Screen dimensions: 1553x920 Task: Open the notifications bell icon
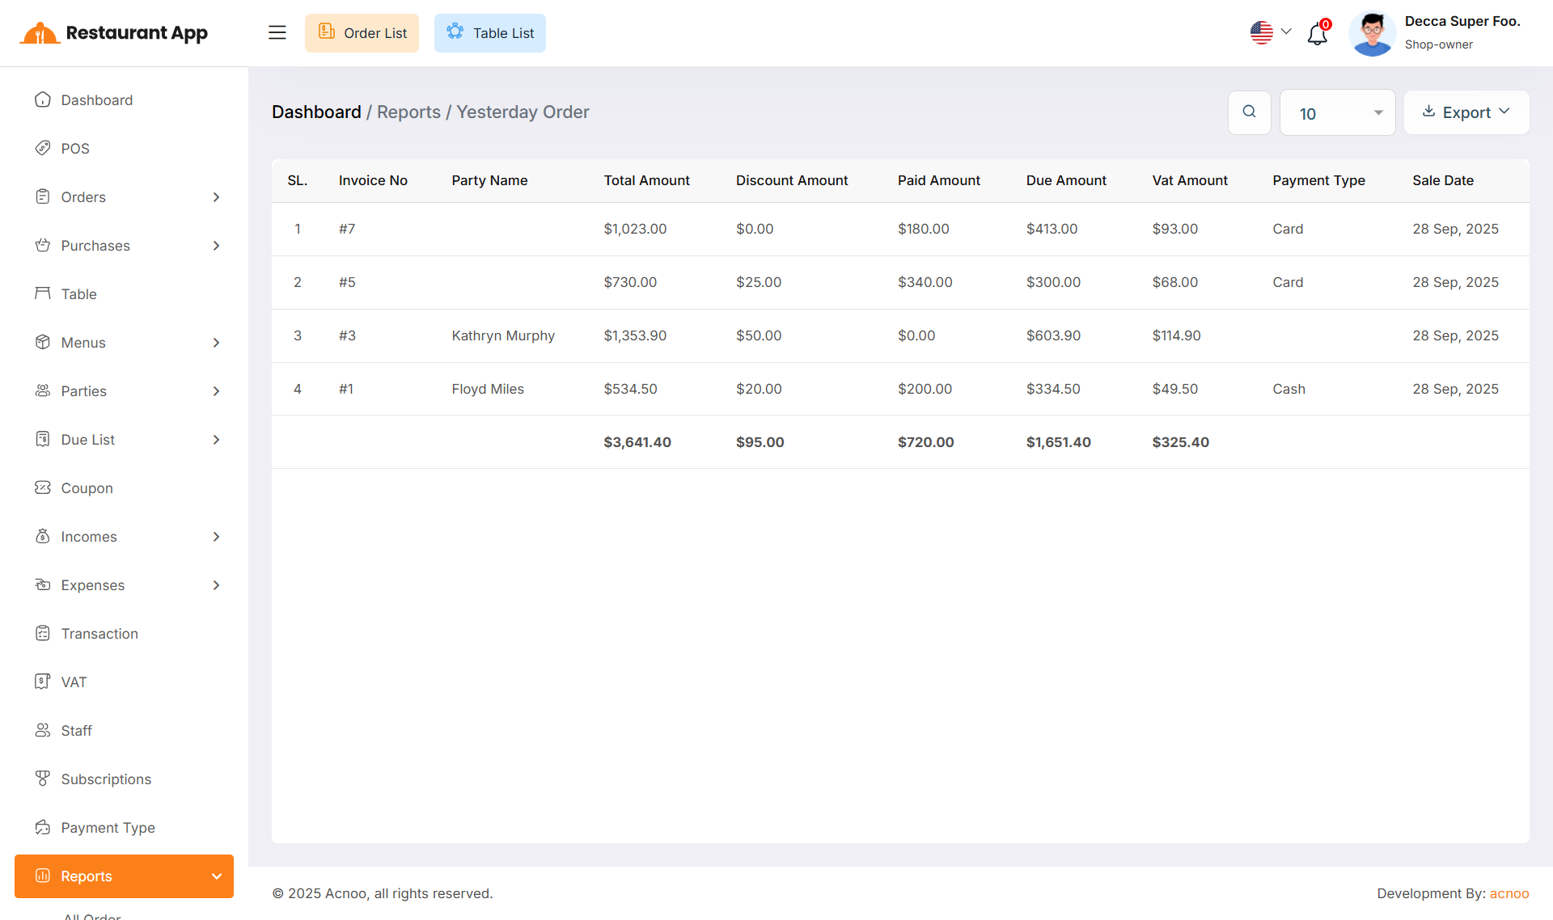pos(1317,34)
